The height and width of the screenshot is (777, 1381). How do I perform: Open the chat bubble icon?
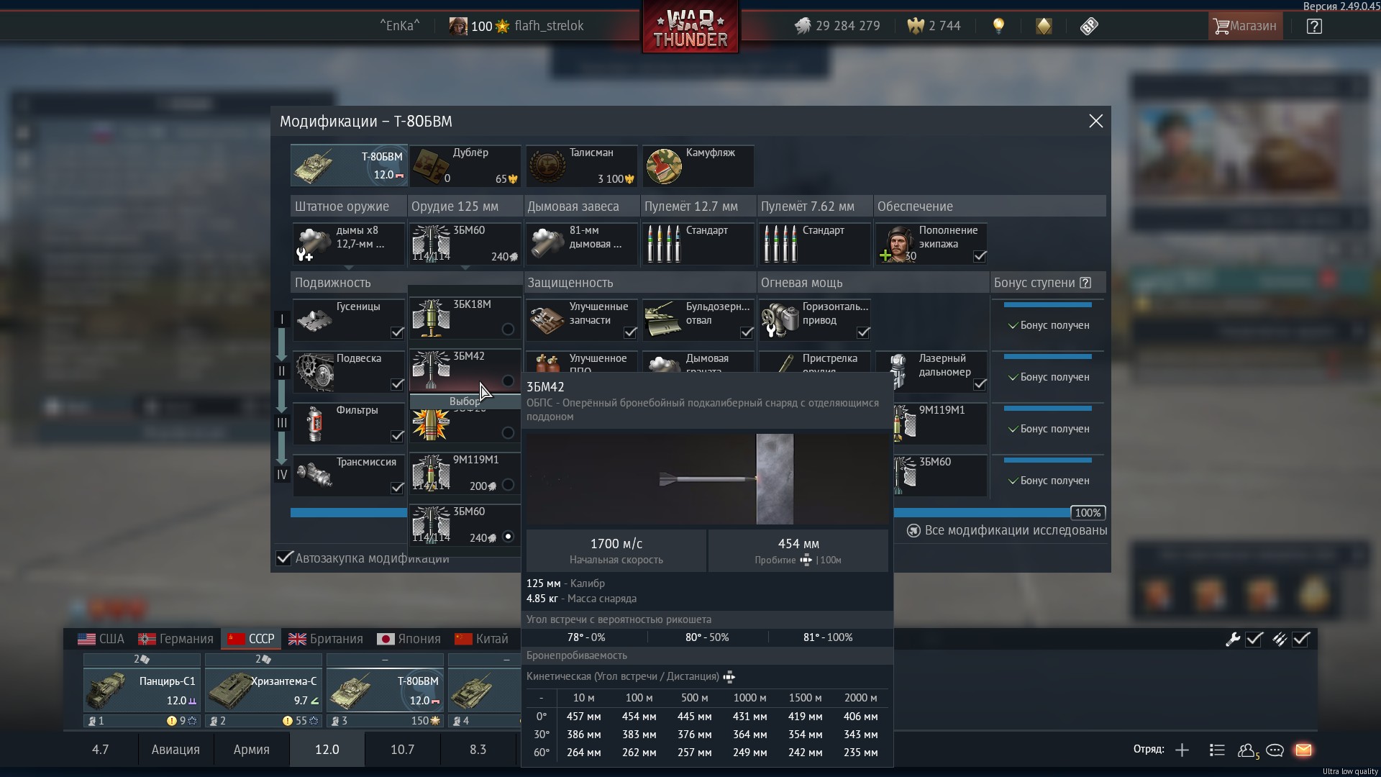(x=1275, y=750)
